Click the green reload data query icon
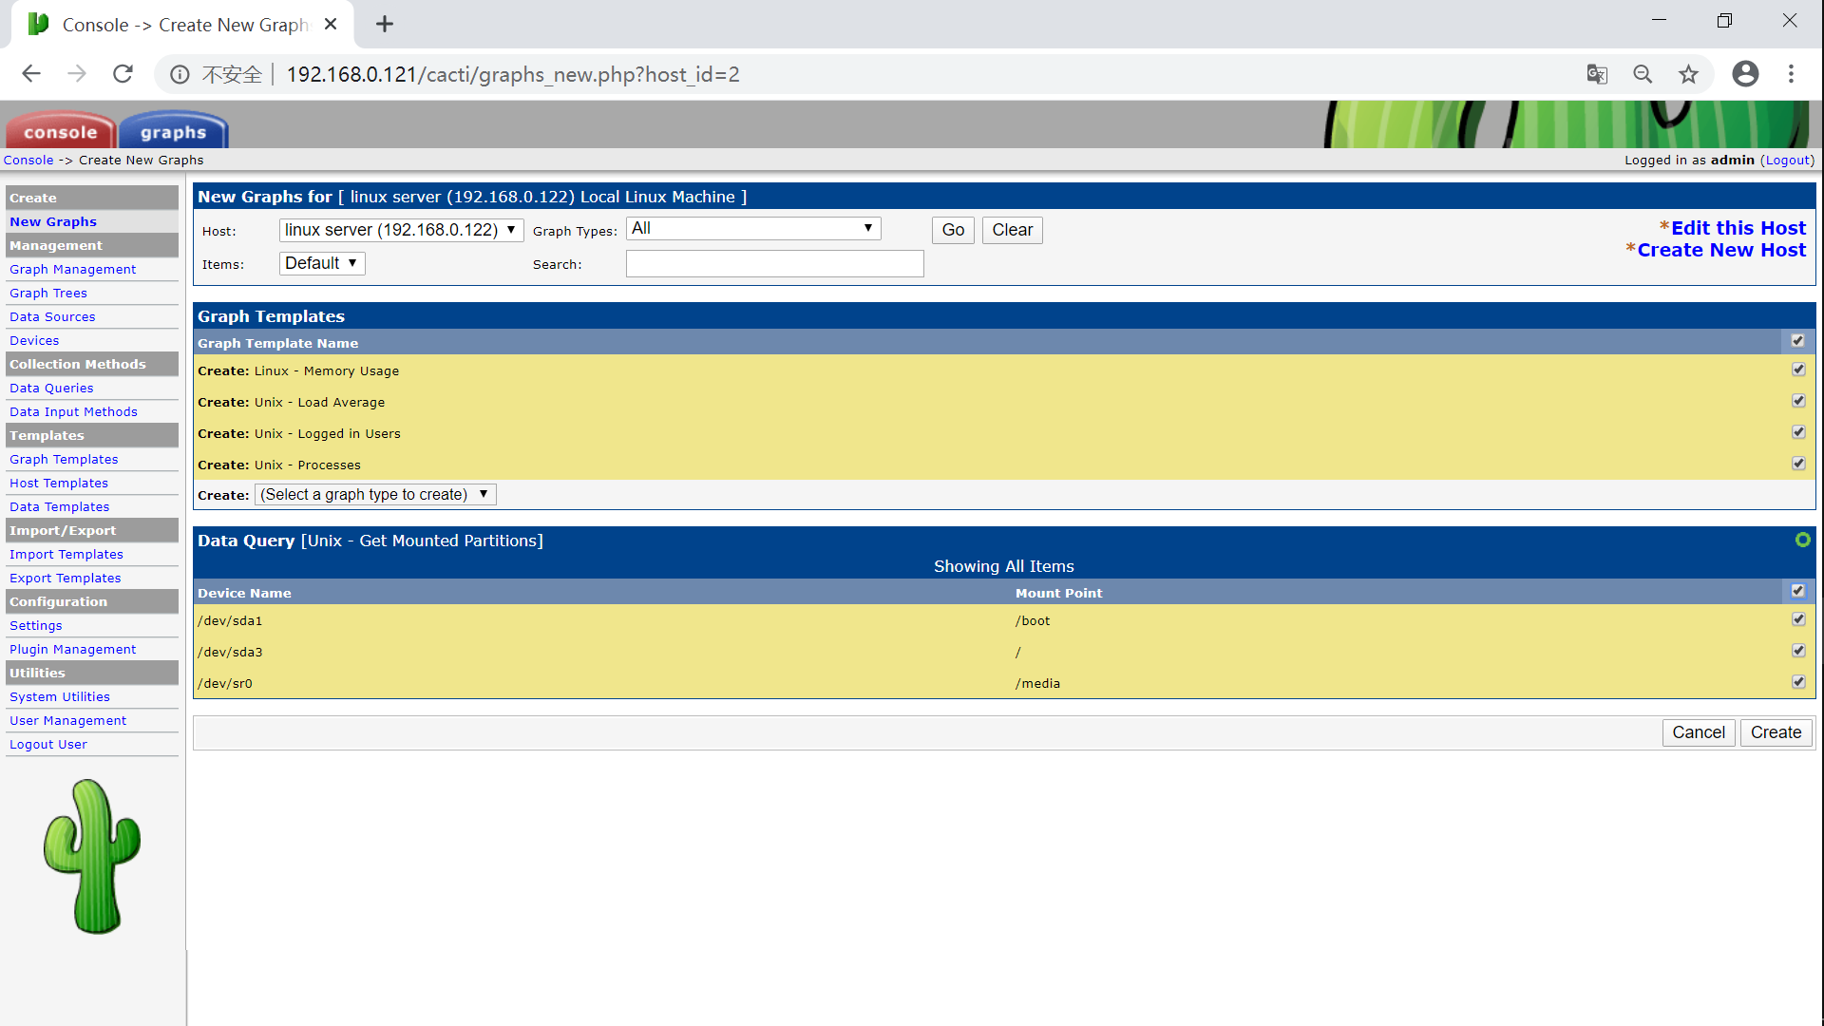The image size is (1824, 1026). pos(1802,540)
